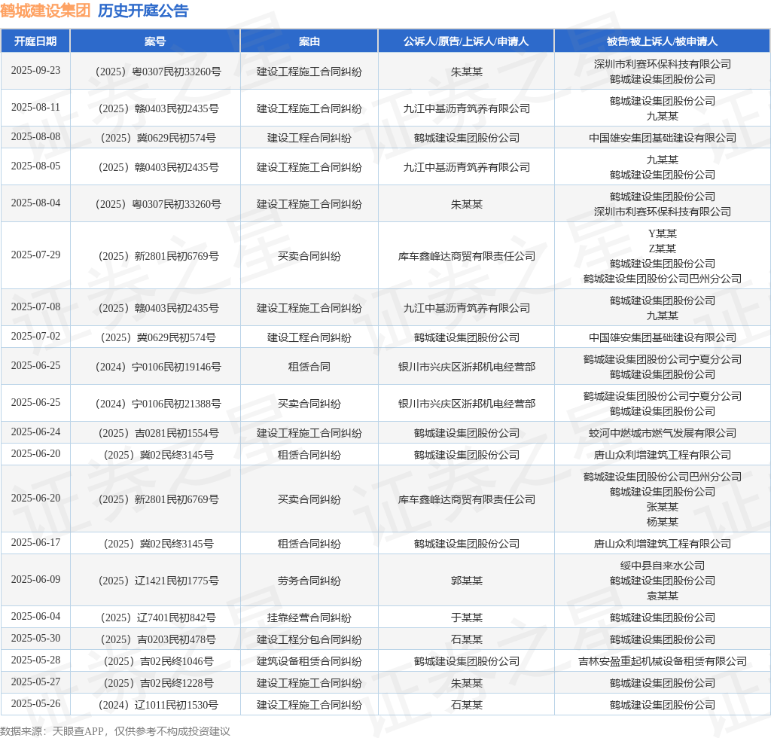The image size is (771, 738).
Task: Click case number (2025)辽7401民初842号
Action: pos(158,618)
